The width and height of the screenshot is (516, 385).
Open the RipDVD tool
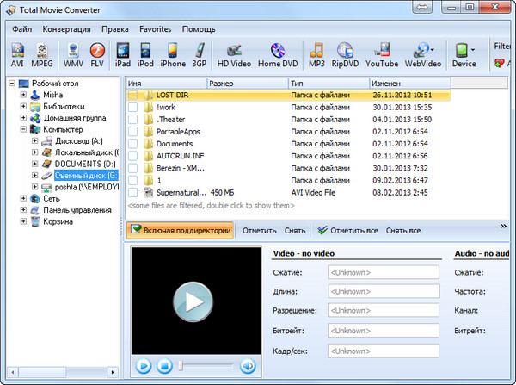click(x=346, y=54)
